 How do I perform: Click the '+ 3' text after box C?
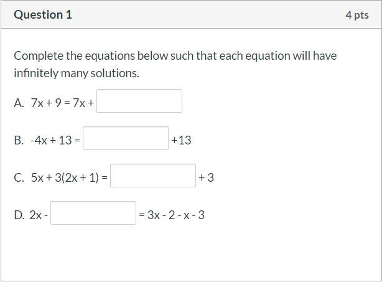point(206,177)
